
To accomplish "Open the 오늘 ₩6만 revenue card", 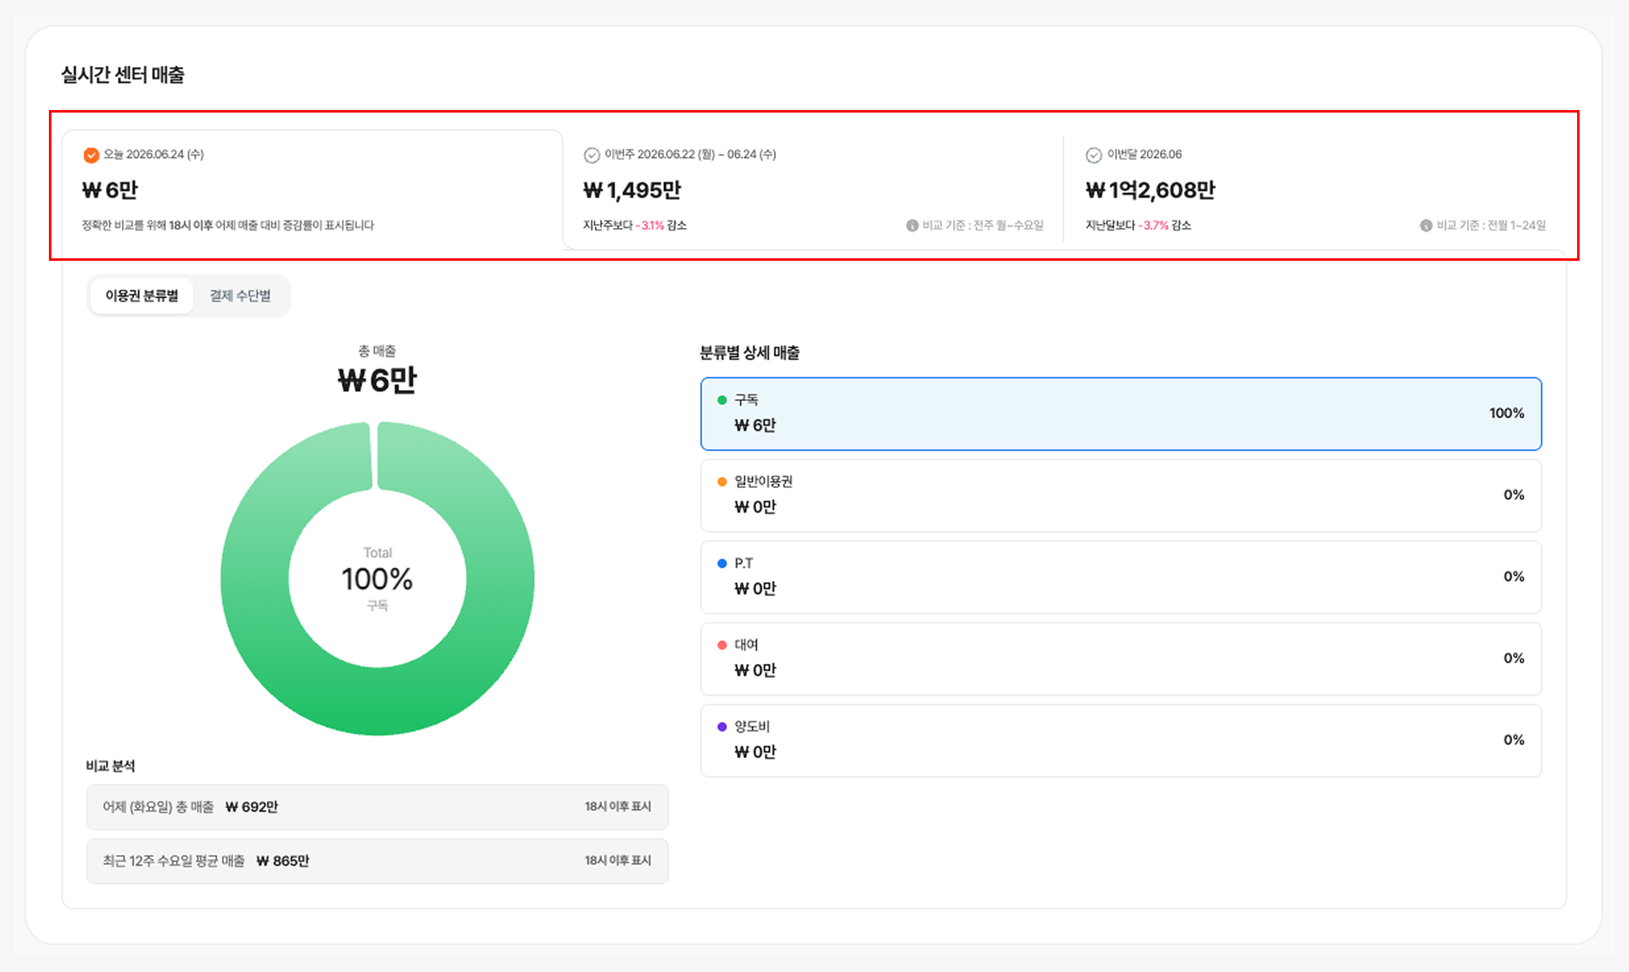I will point(312,190).
